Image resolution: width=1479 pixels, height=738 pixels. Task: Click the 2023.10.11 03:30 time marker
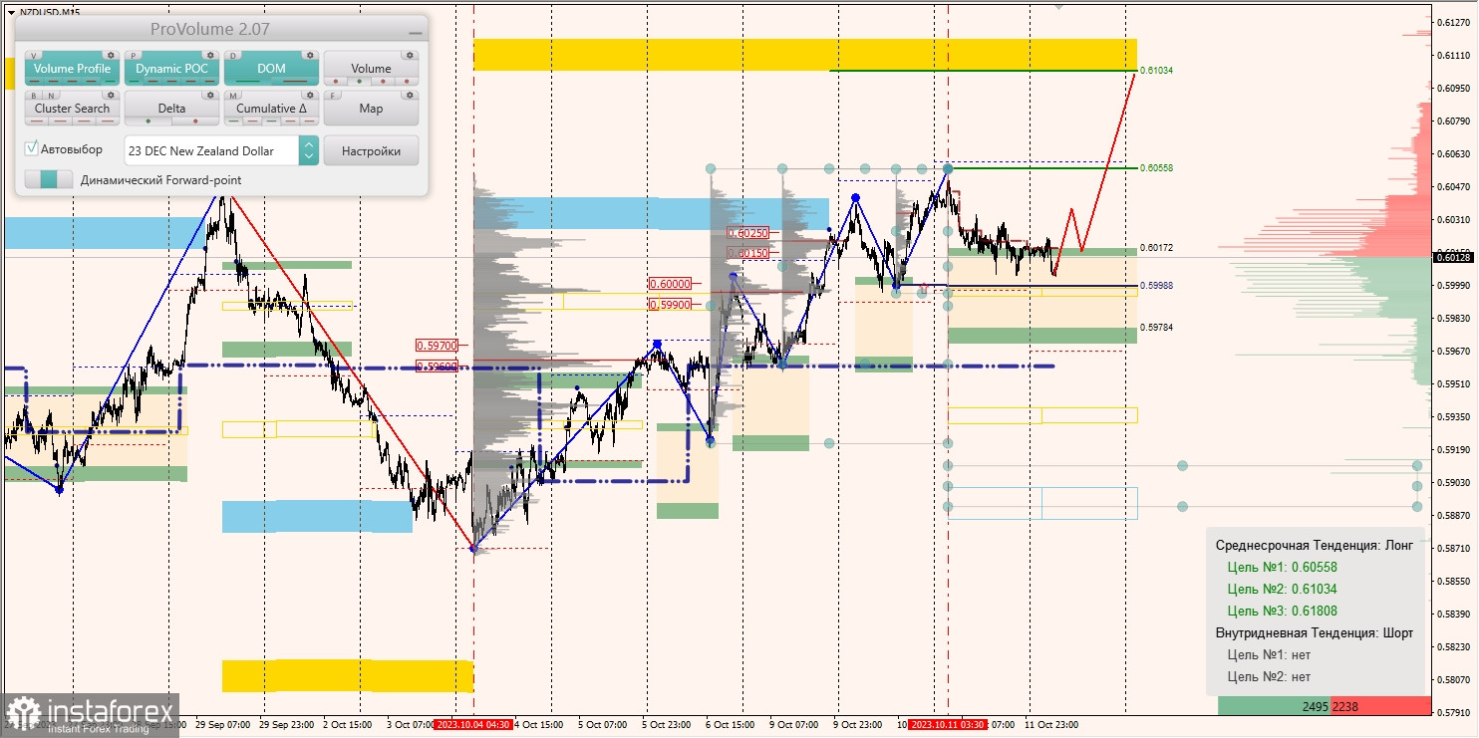(948, 725)
